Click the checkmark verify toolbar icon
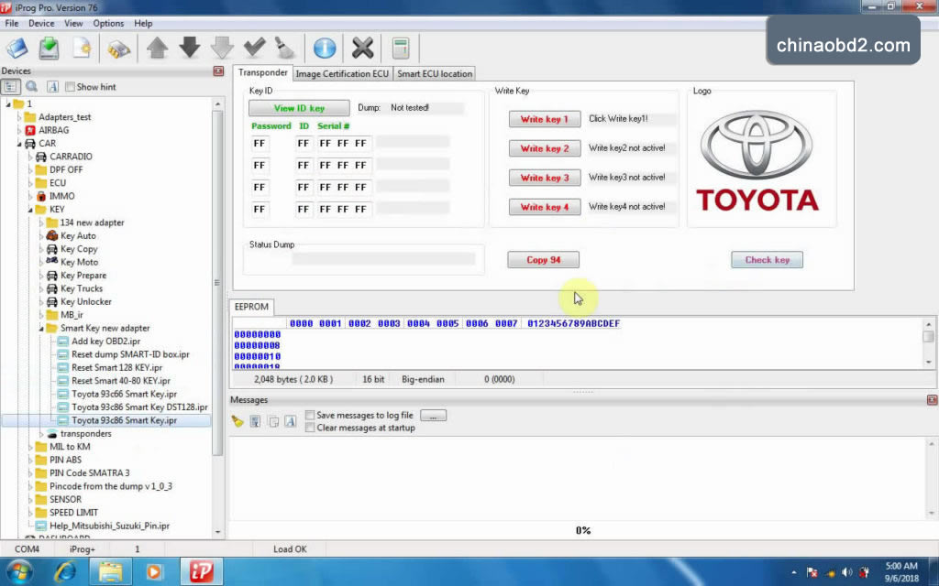 pyautogui.click(x=255, y=48)
